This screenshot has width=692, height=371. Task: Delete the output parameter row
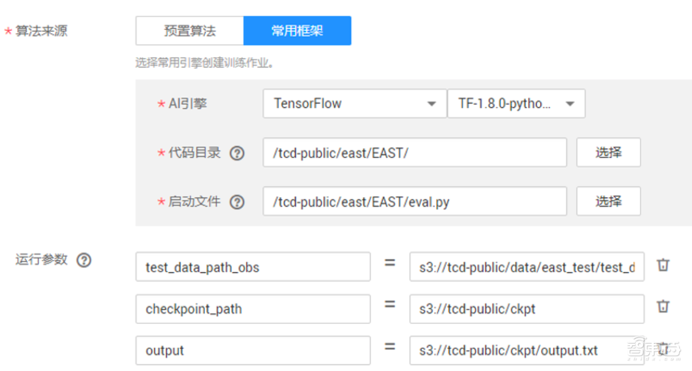click(663, 350)
